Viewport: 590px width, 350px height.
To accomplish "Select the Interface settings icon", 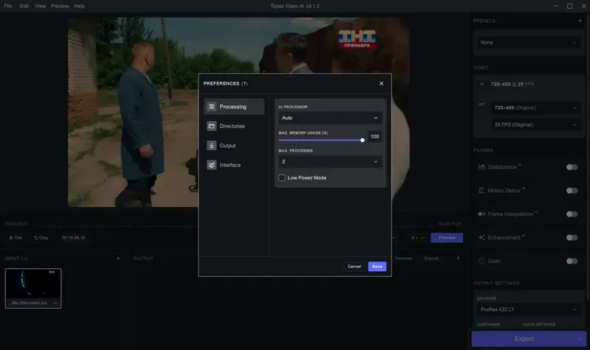I will coord(212,165).
